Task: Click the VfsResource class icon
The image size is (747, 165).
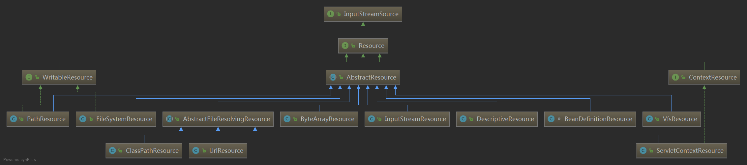Action: (x=649, y=119)
